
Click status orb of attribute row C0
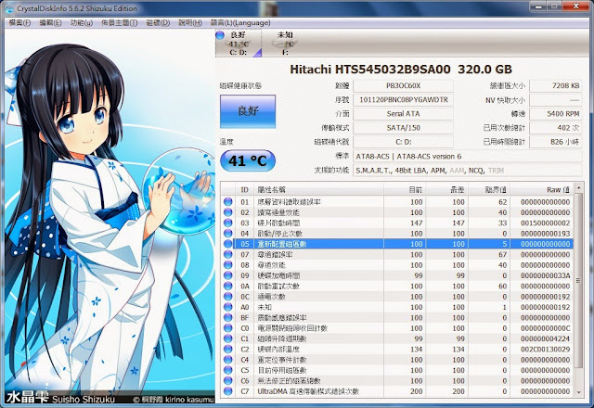(227, 328)
